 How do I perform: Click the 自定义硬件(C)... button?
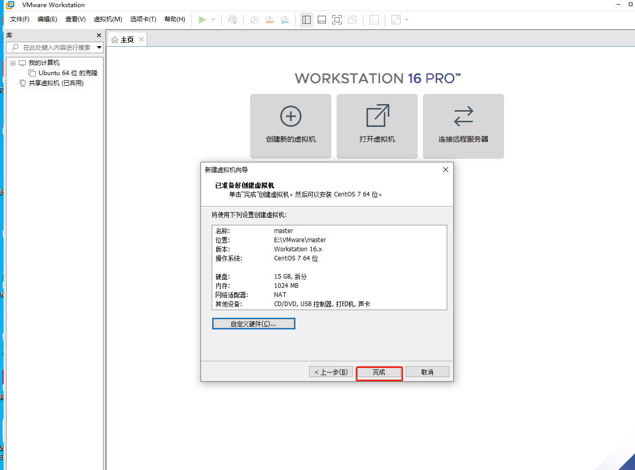click(253, 324)
